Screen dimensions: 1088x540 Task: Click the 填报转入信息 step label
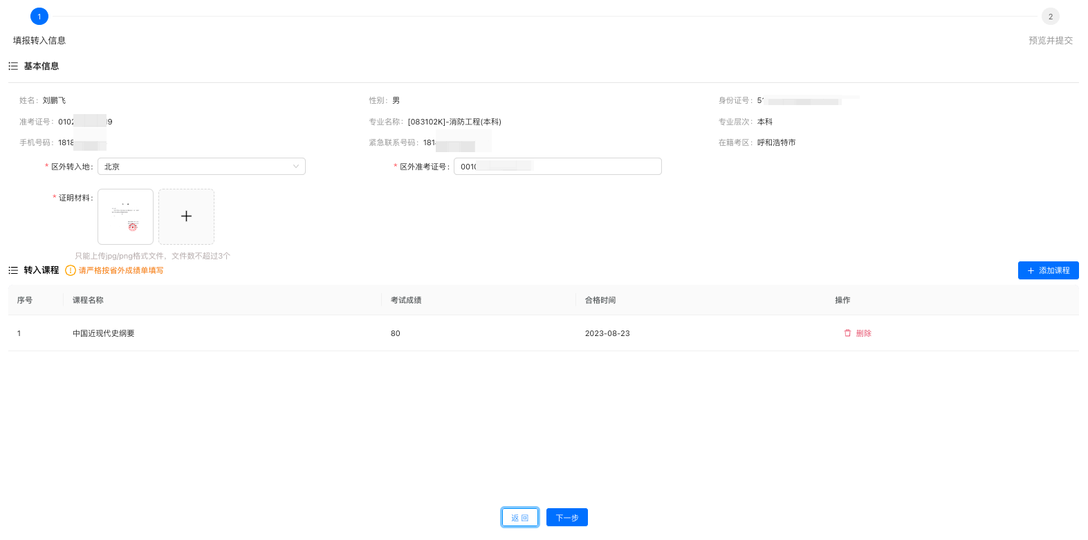tap(39, 41)
